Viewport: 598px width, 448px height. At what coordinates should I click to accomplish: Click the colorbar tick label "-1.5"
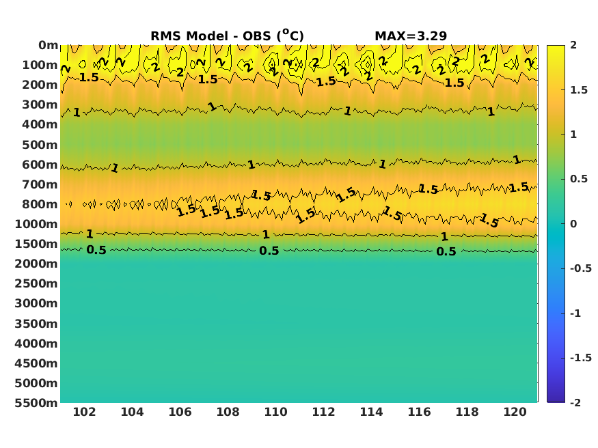pos(581,358)
